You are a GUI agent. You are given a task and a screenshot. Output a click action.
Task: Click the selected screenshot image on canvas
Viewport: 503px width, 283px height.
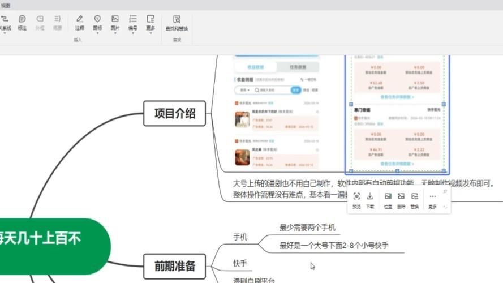pos(397,114)
